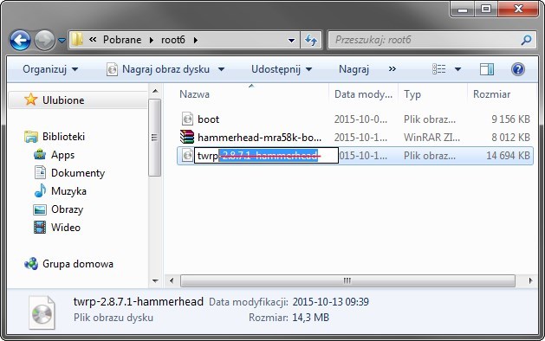Click the navigation pane scroll down arrow

click(155, 281)
